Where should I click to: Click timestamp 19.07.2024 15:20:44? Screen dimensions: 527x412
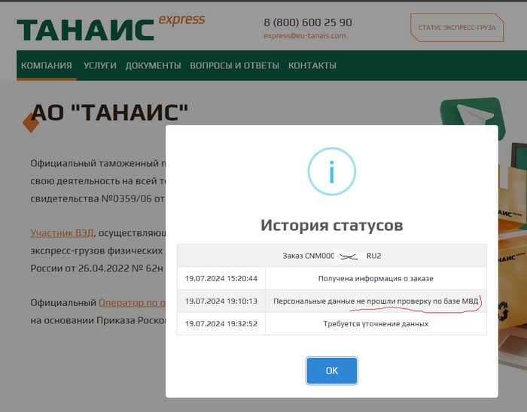(x=221, y=278)
